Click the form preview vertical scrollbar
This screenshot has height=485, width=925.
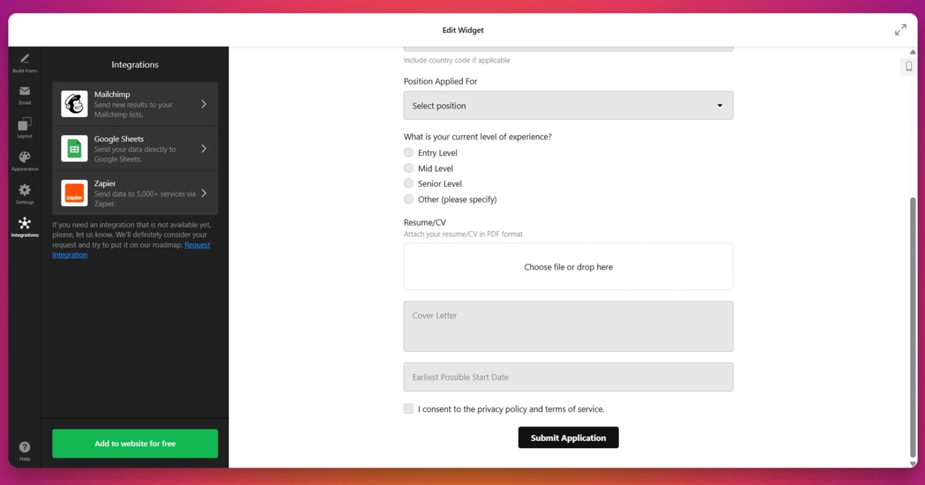(x=912, y=325)
